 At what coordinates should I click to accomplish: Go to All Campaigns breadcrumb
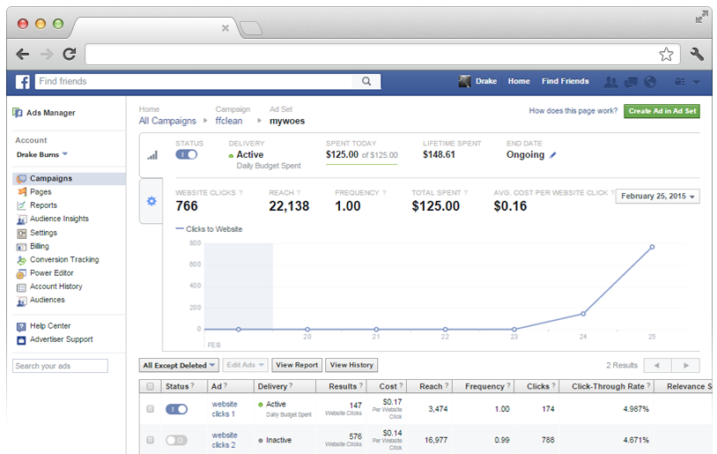pos(167,121)
